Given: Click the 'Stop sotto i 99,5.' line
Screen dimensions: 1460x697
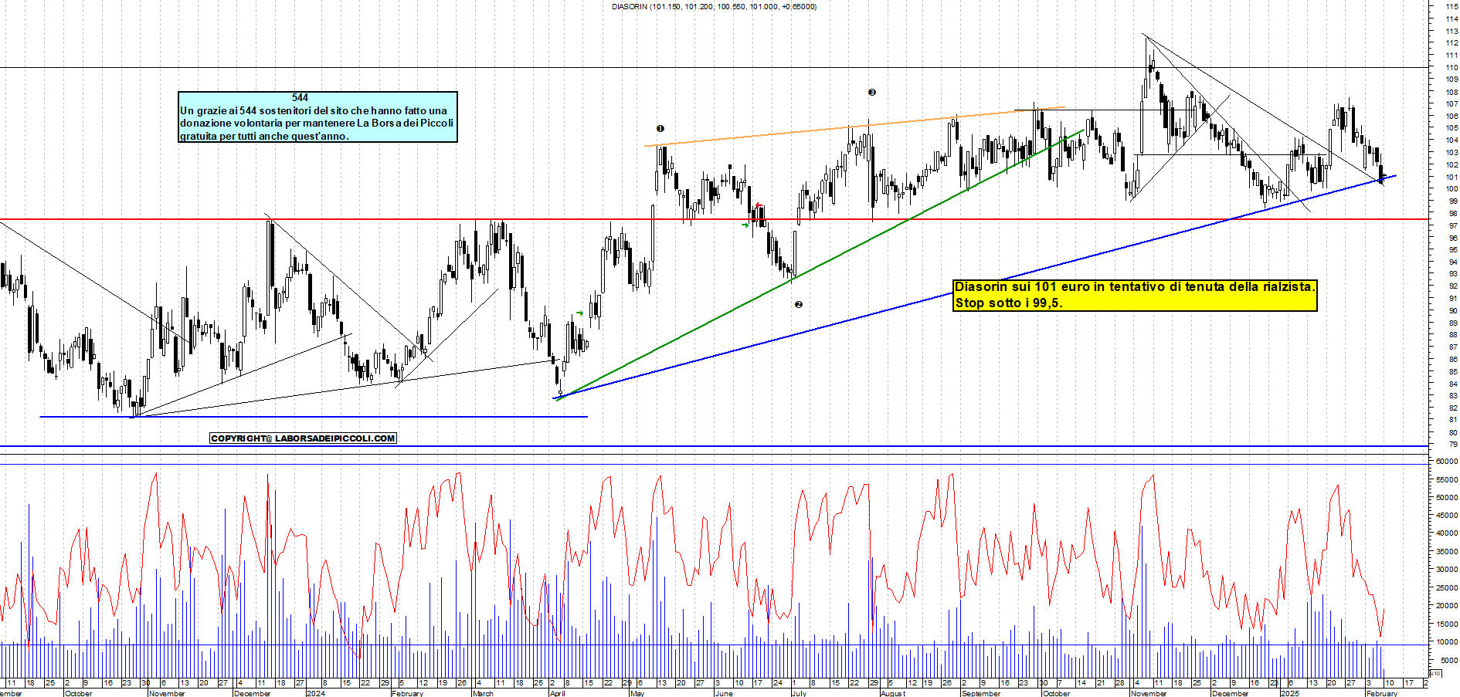Looking at the screenshot, I should 1009,303.
